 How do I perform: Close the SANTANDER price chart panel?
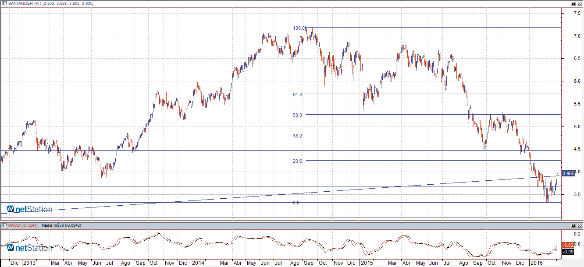579,4
